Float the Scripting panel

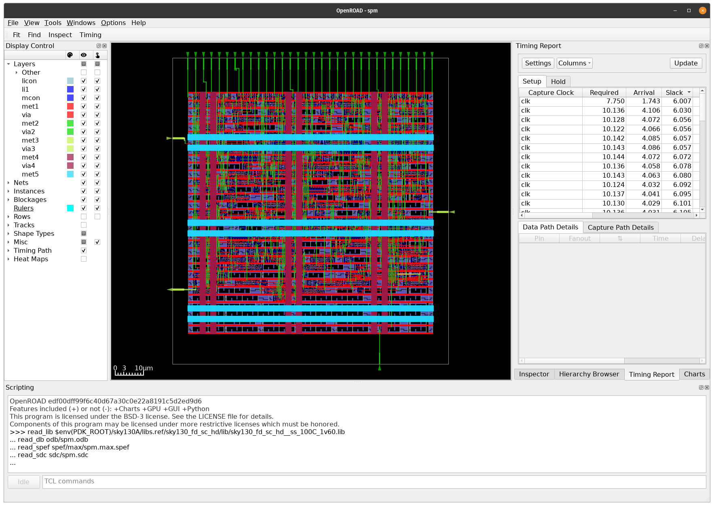tap(701, 387)
